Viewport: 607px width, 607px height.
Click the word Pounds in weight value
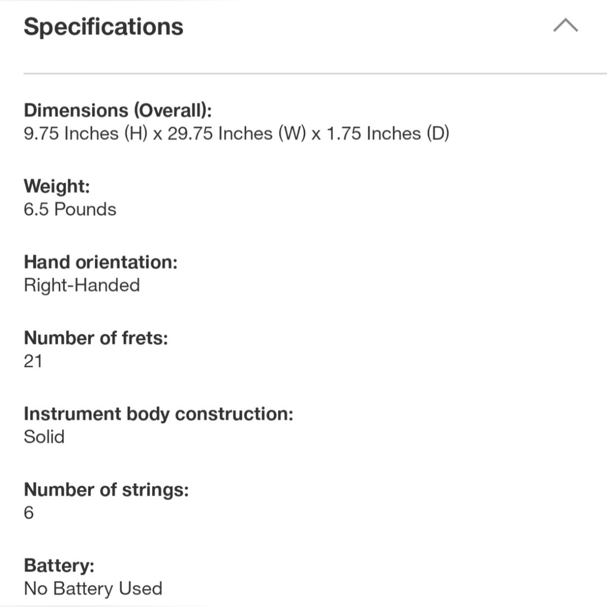pyautogui.click(x=85, y=209)
